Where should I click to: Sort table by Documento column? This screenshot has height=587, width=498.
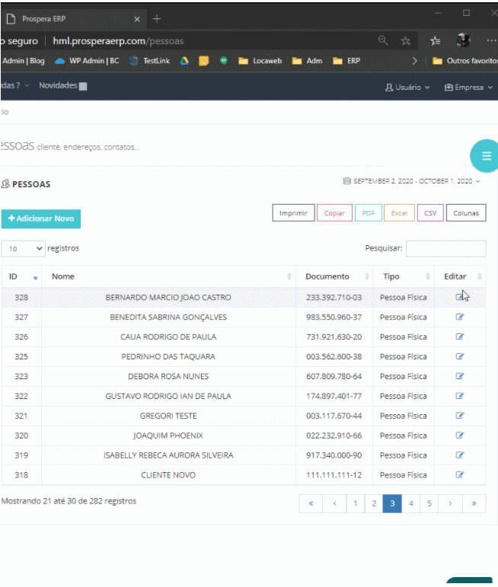pyautogui.click(x=334, y=276)
